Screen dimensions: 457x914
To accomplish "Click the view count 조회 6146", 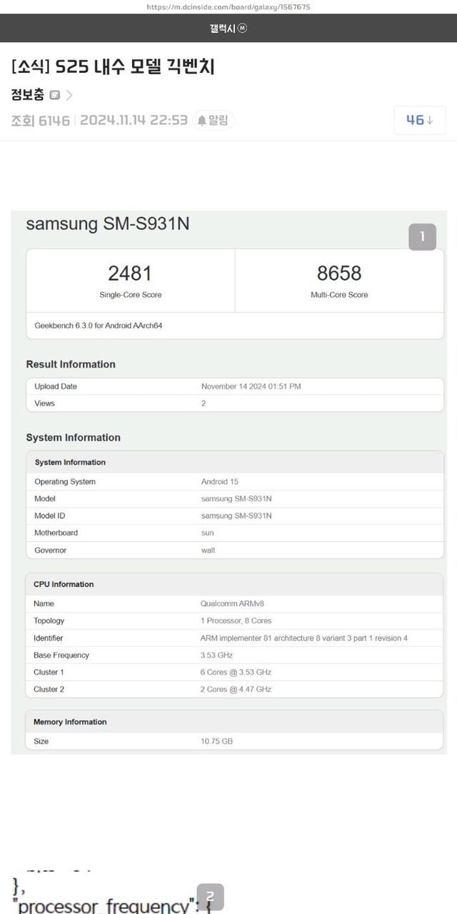I will [x=41, y=121].
